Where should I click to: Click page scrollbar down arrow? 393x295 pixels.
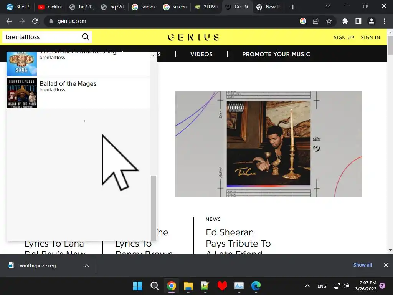(390, 250)
